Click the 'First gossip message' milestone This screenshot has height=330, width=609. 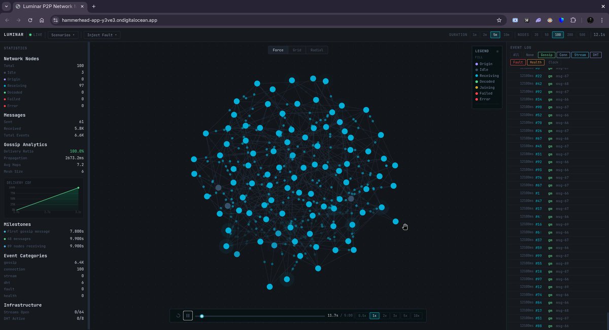pos(44,231)
